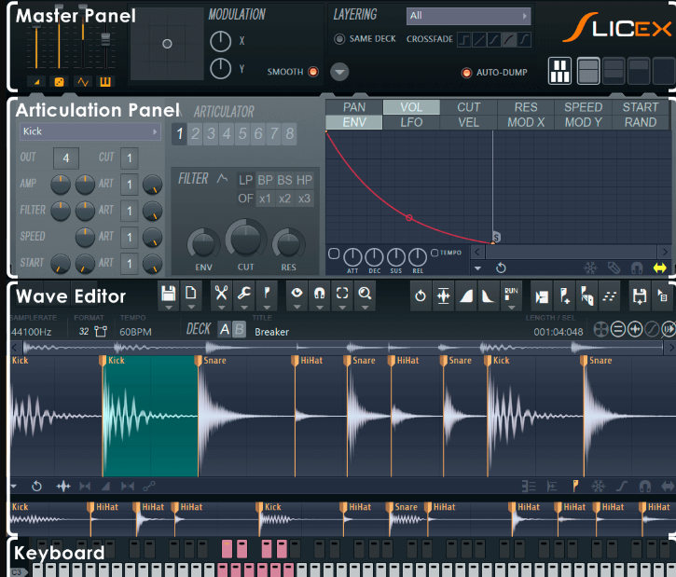Toggle the SMOOTH modulation switch

pos(312,72)
